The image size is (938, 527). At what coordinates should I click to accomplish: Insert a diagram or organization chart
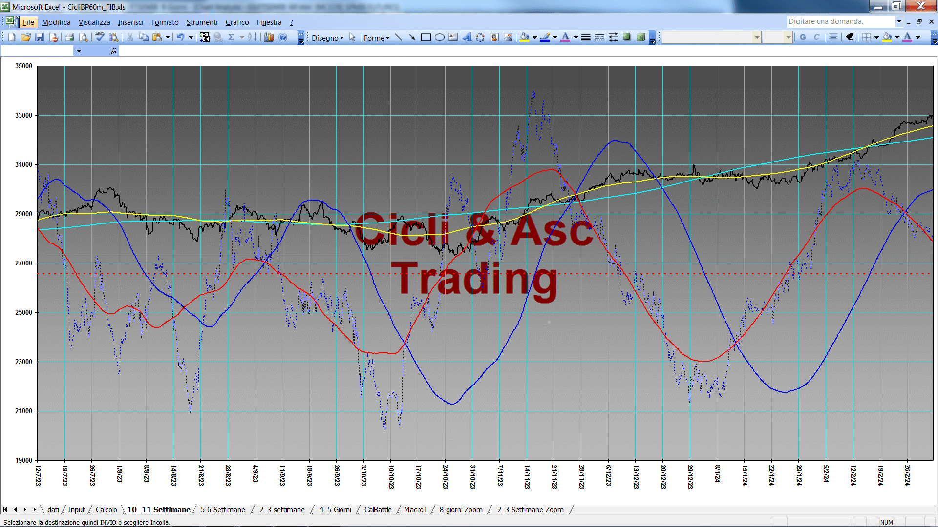(480, 37)
